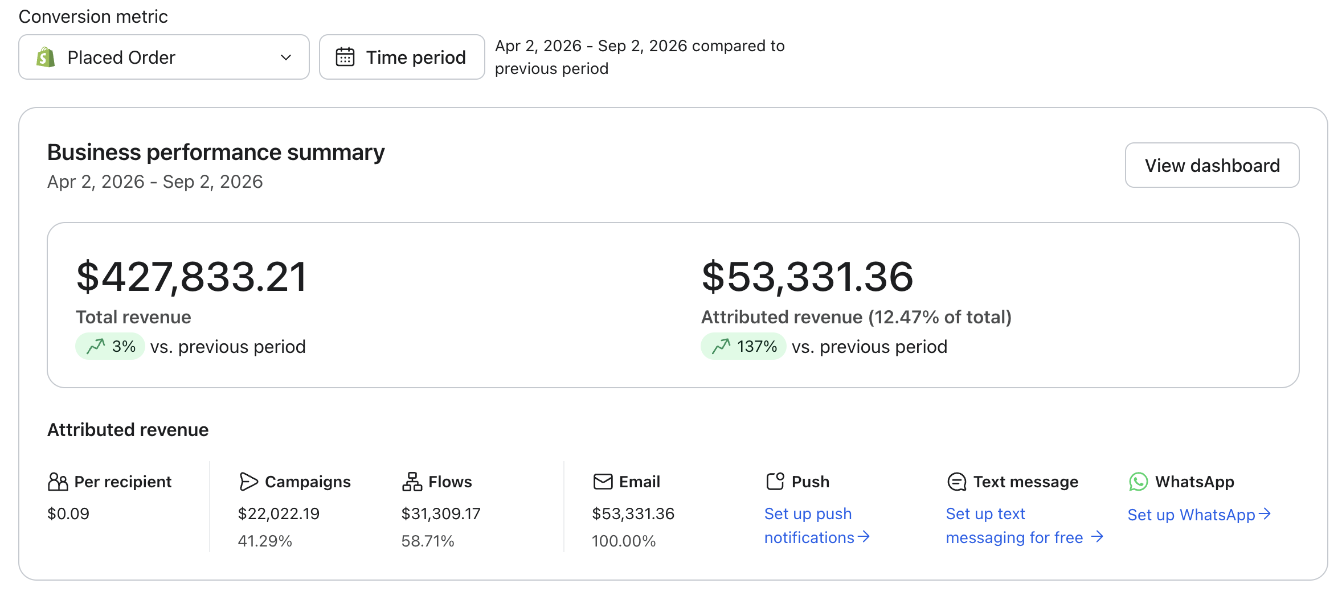Open the Set up WhatsApp link
Image resolution: width=1342 pixels, height=600 pixels.
click(x=1199, y=515)
